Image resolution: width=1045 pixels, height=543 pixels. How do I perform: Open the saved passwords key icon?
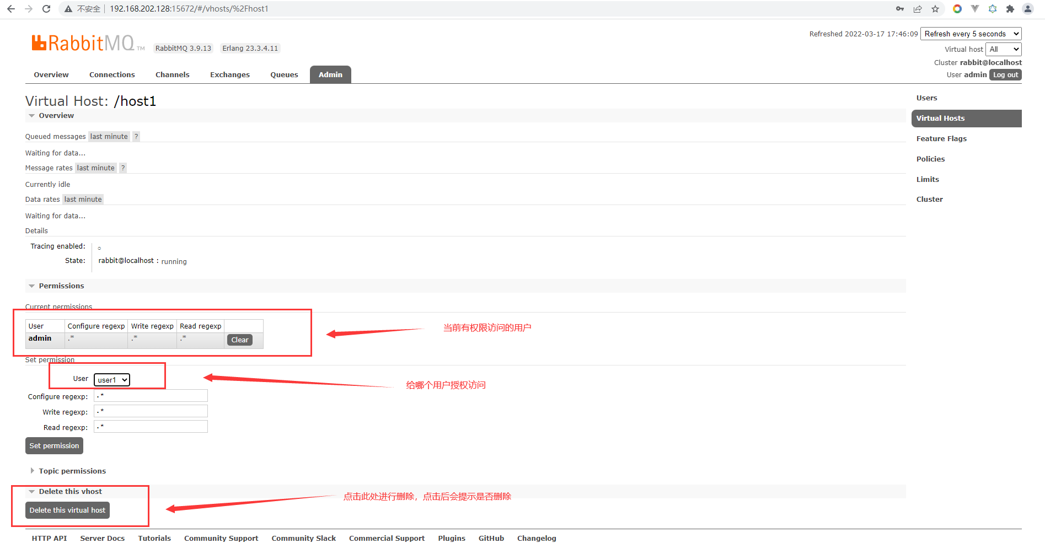tap(900, 9)
